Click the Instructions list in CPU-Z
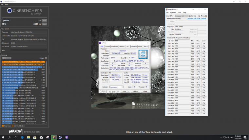The image size is (249, 140). pyautogui.click(x=129, y=69)
